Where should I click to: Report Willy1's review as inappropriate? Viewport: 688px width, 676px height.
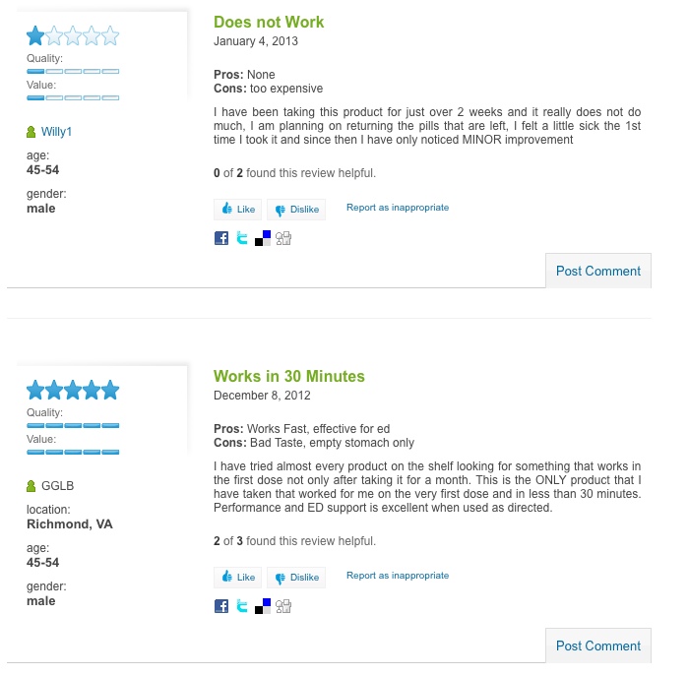398,208
